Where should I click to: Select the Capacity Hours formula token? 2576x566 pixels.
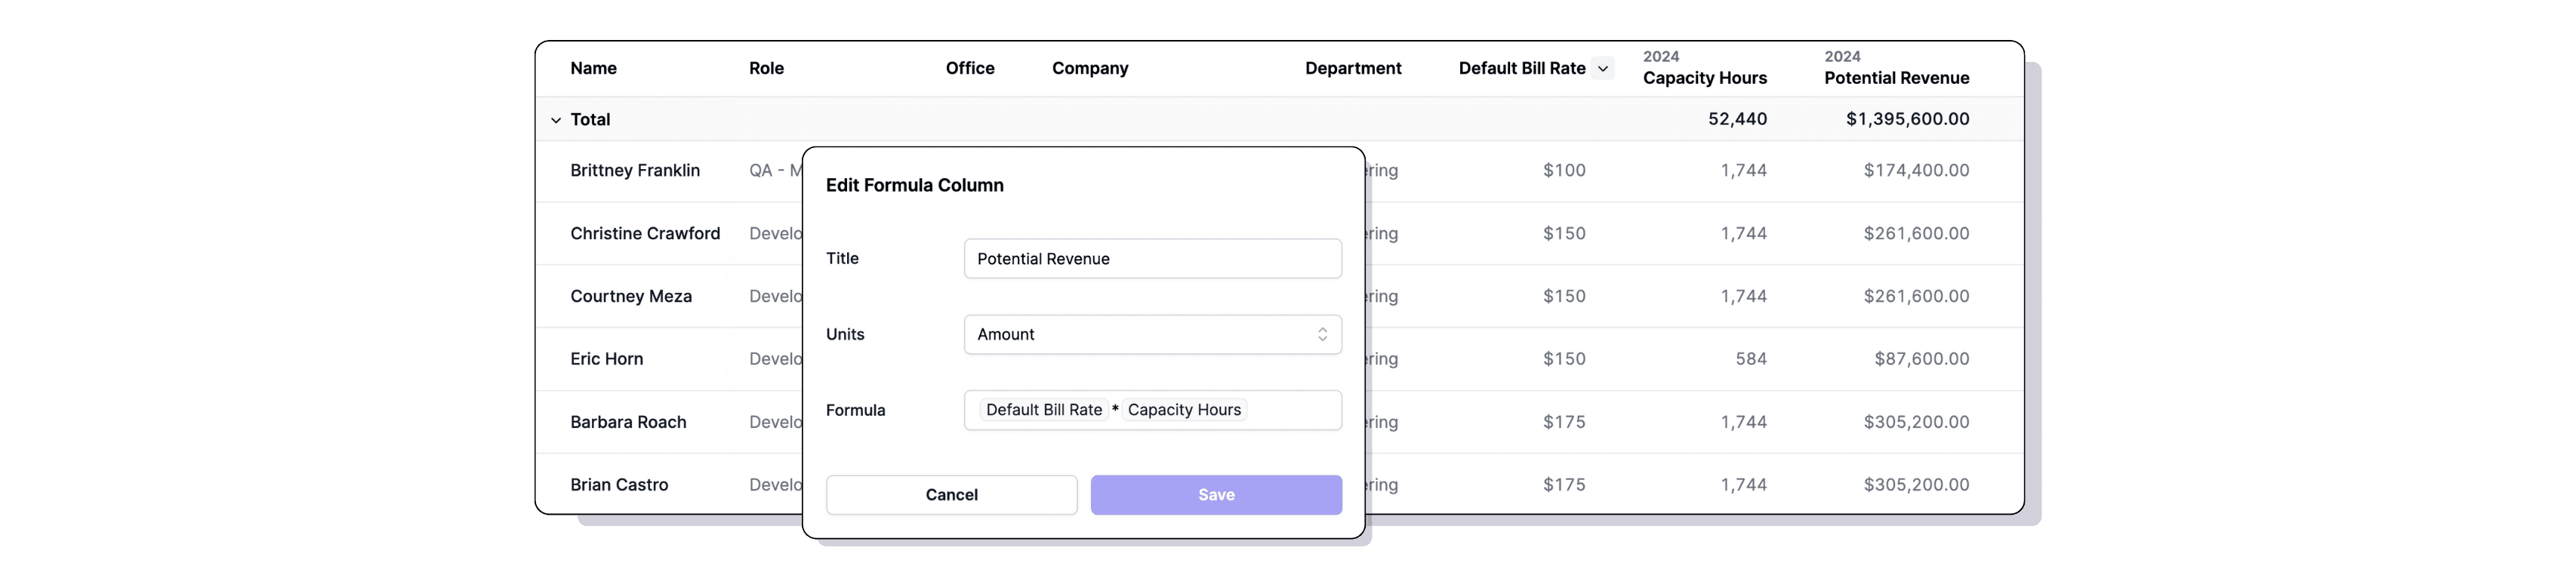pyautogui.click(x=1184, y=409)
